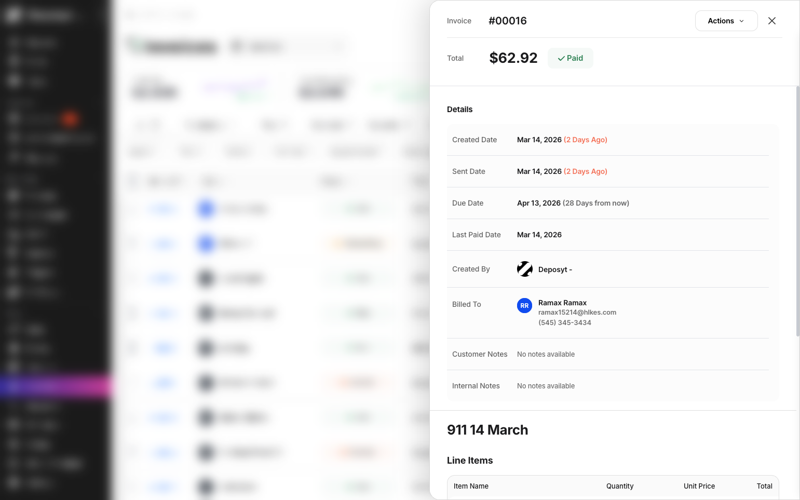800x500 pixels.
Task: Close the invoice #00016 panel
Action: (772, 21)
